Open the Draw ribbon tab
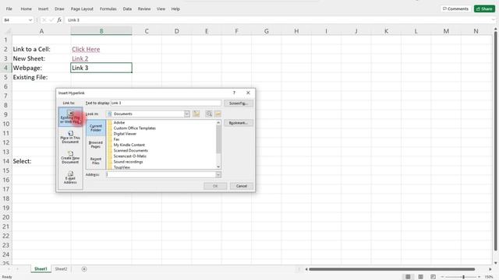 59,9
